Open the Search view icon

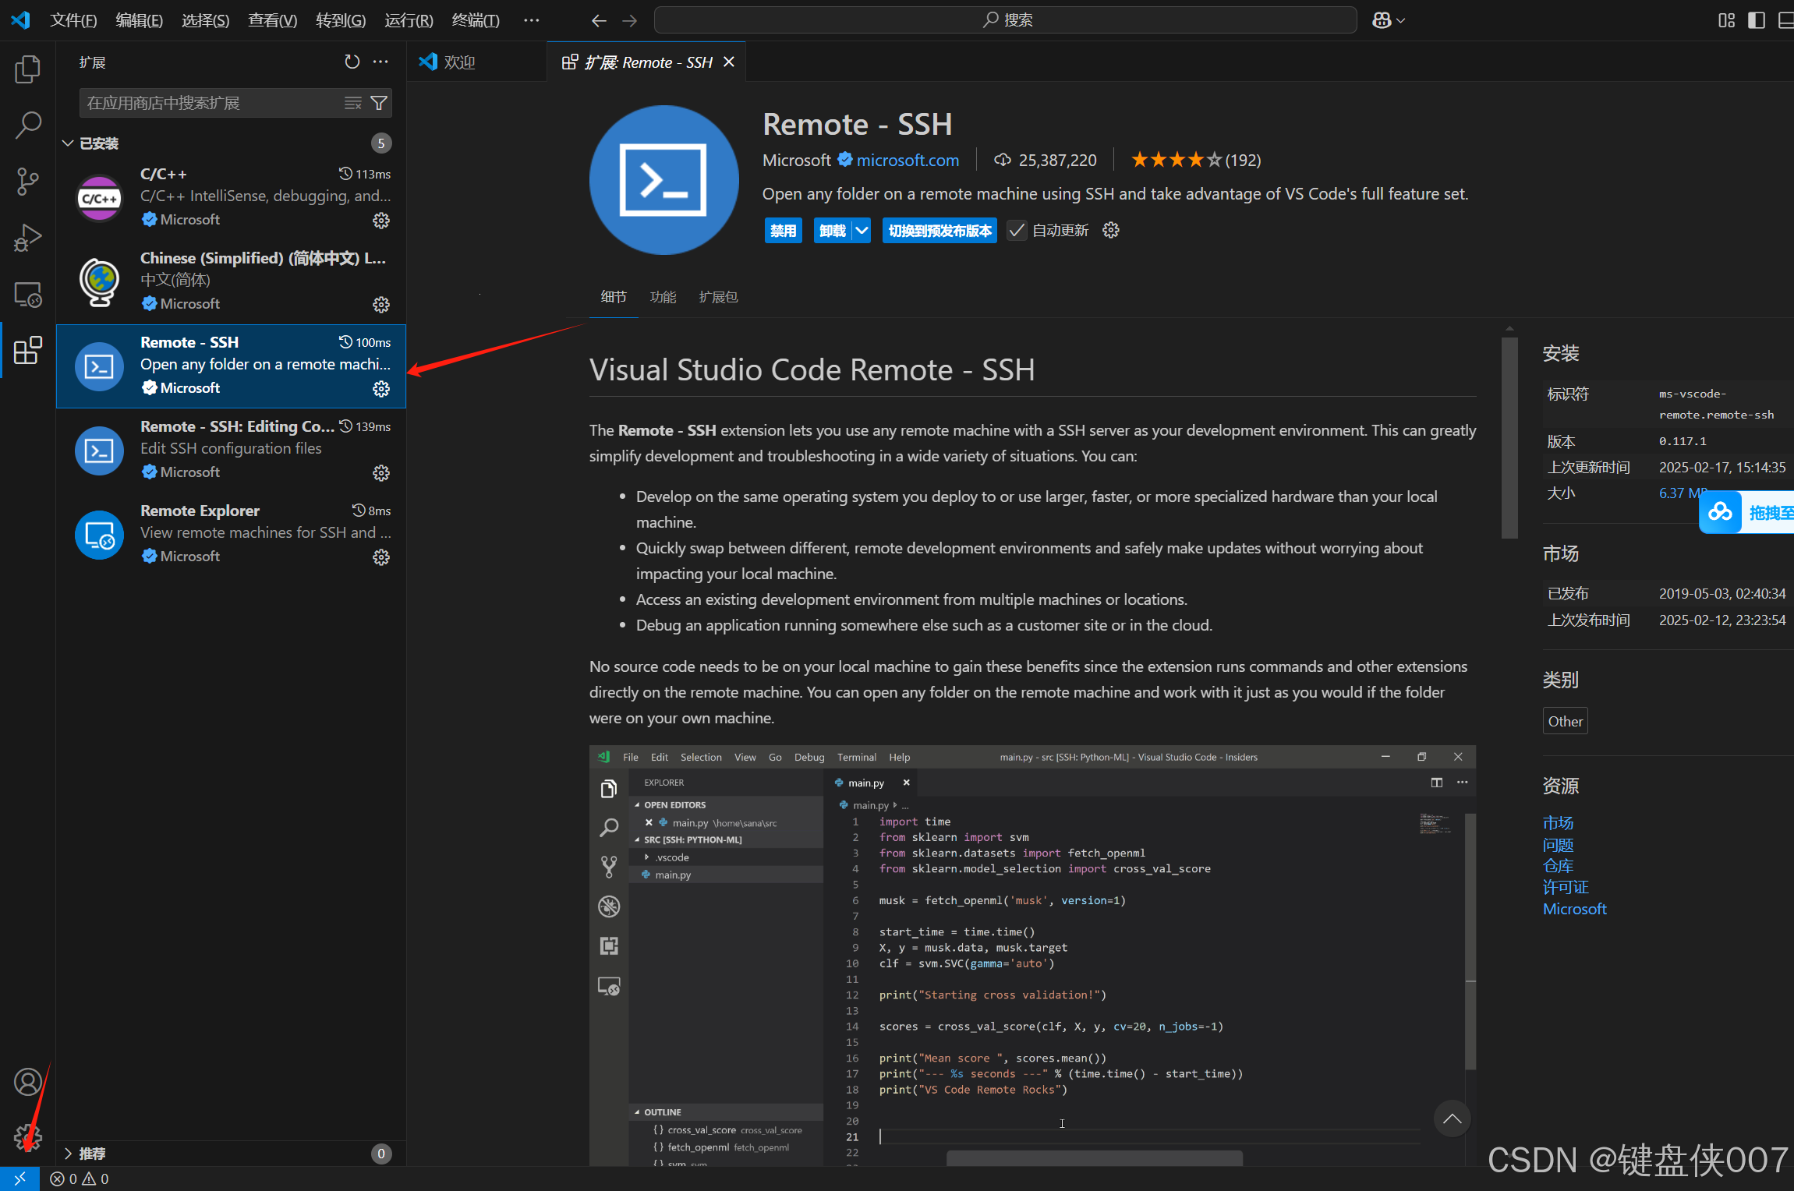pyautogui.click(x=27, y=125)
